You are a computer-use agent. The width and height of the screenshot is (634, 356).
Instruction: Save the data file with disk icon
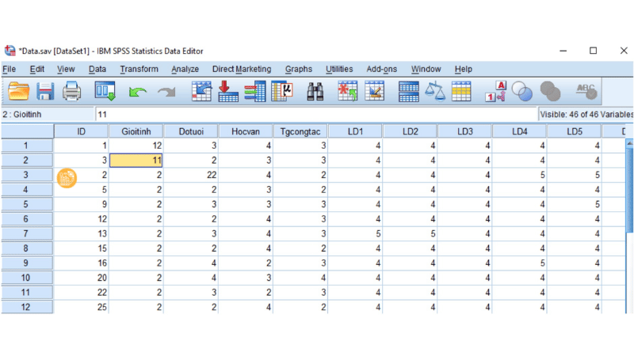click(45, 92)
